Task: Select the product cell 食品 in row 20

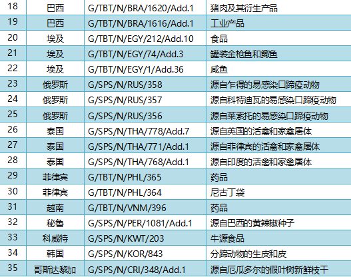Action: tap(218, 39)
